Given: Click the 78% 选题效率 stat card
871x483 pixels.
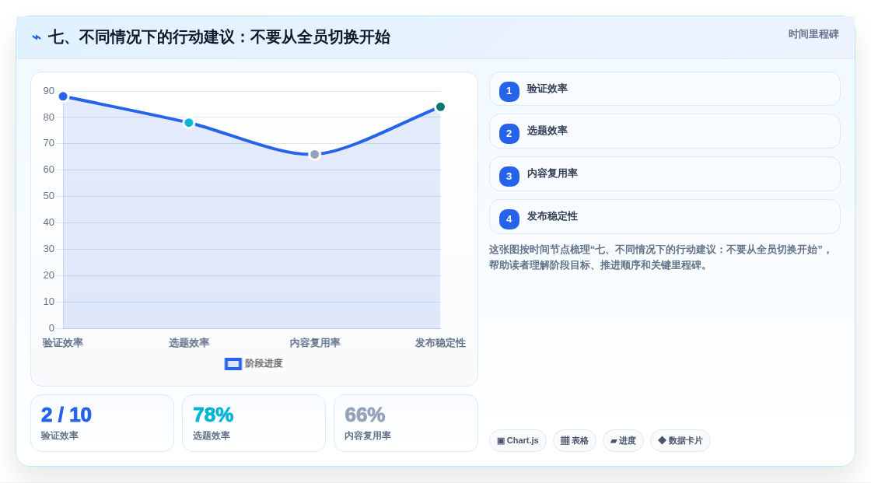Looking at the screenshot, I should [x=254, y=423].
